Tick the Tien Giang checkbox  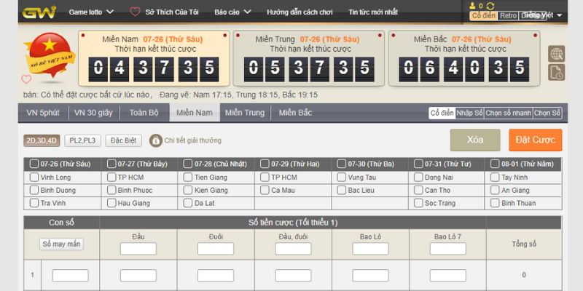point(189,177)
